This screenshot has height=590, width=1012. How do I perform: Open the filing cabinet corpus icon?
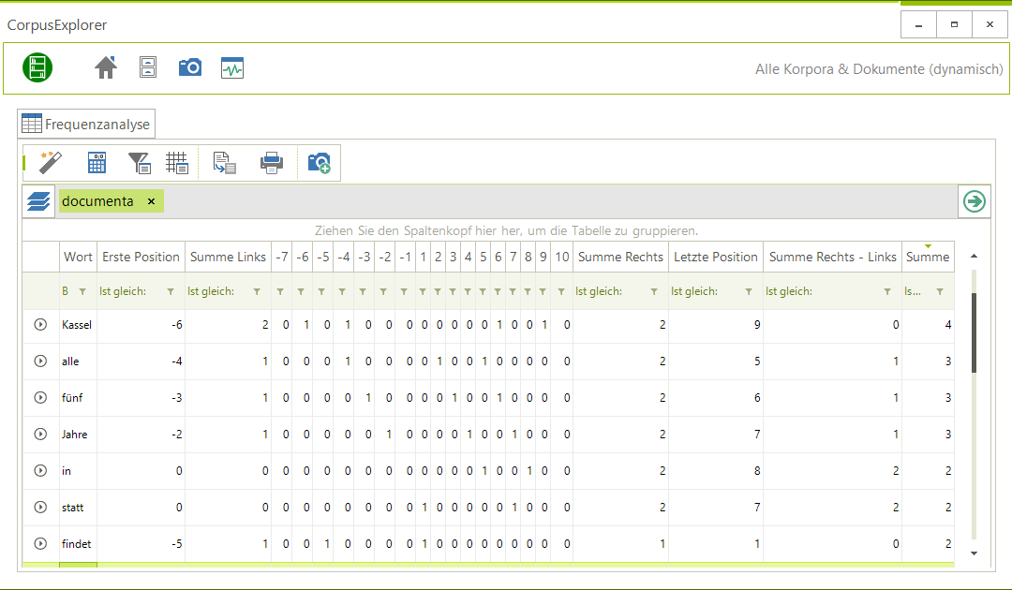tap(148, 67)
